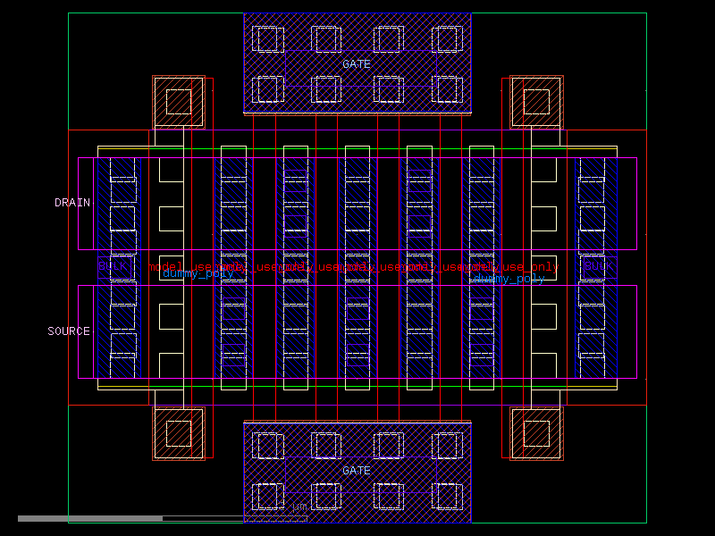Select the bottom GATE label

point(358,471)
